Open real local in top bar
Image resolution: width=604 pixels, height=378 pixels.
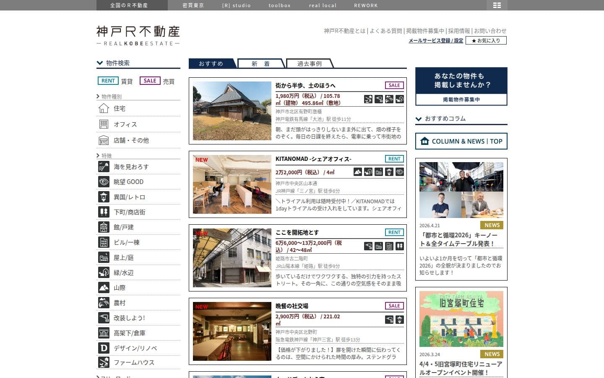click(323, 5)
